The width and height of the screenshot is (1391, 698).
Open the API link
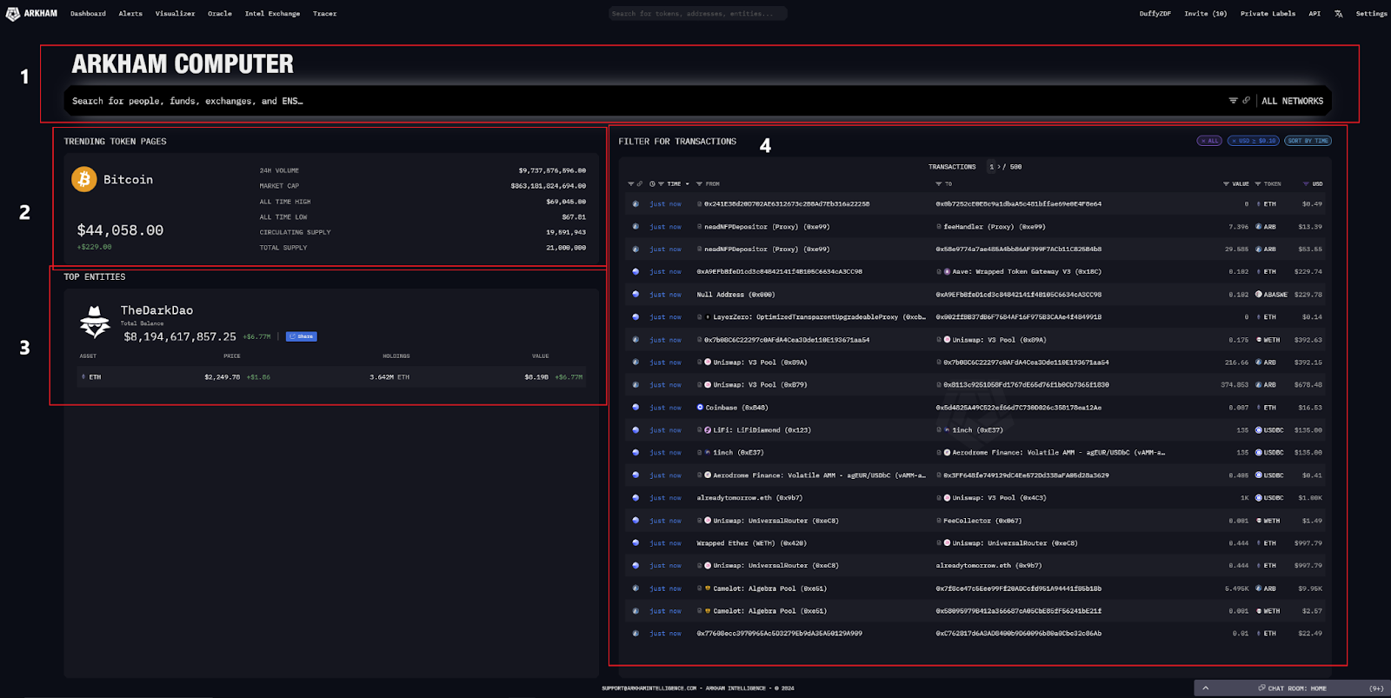[x=1314, y=14]
